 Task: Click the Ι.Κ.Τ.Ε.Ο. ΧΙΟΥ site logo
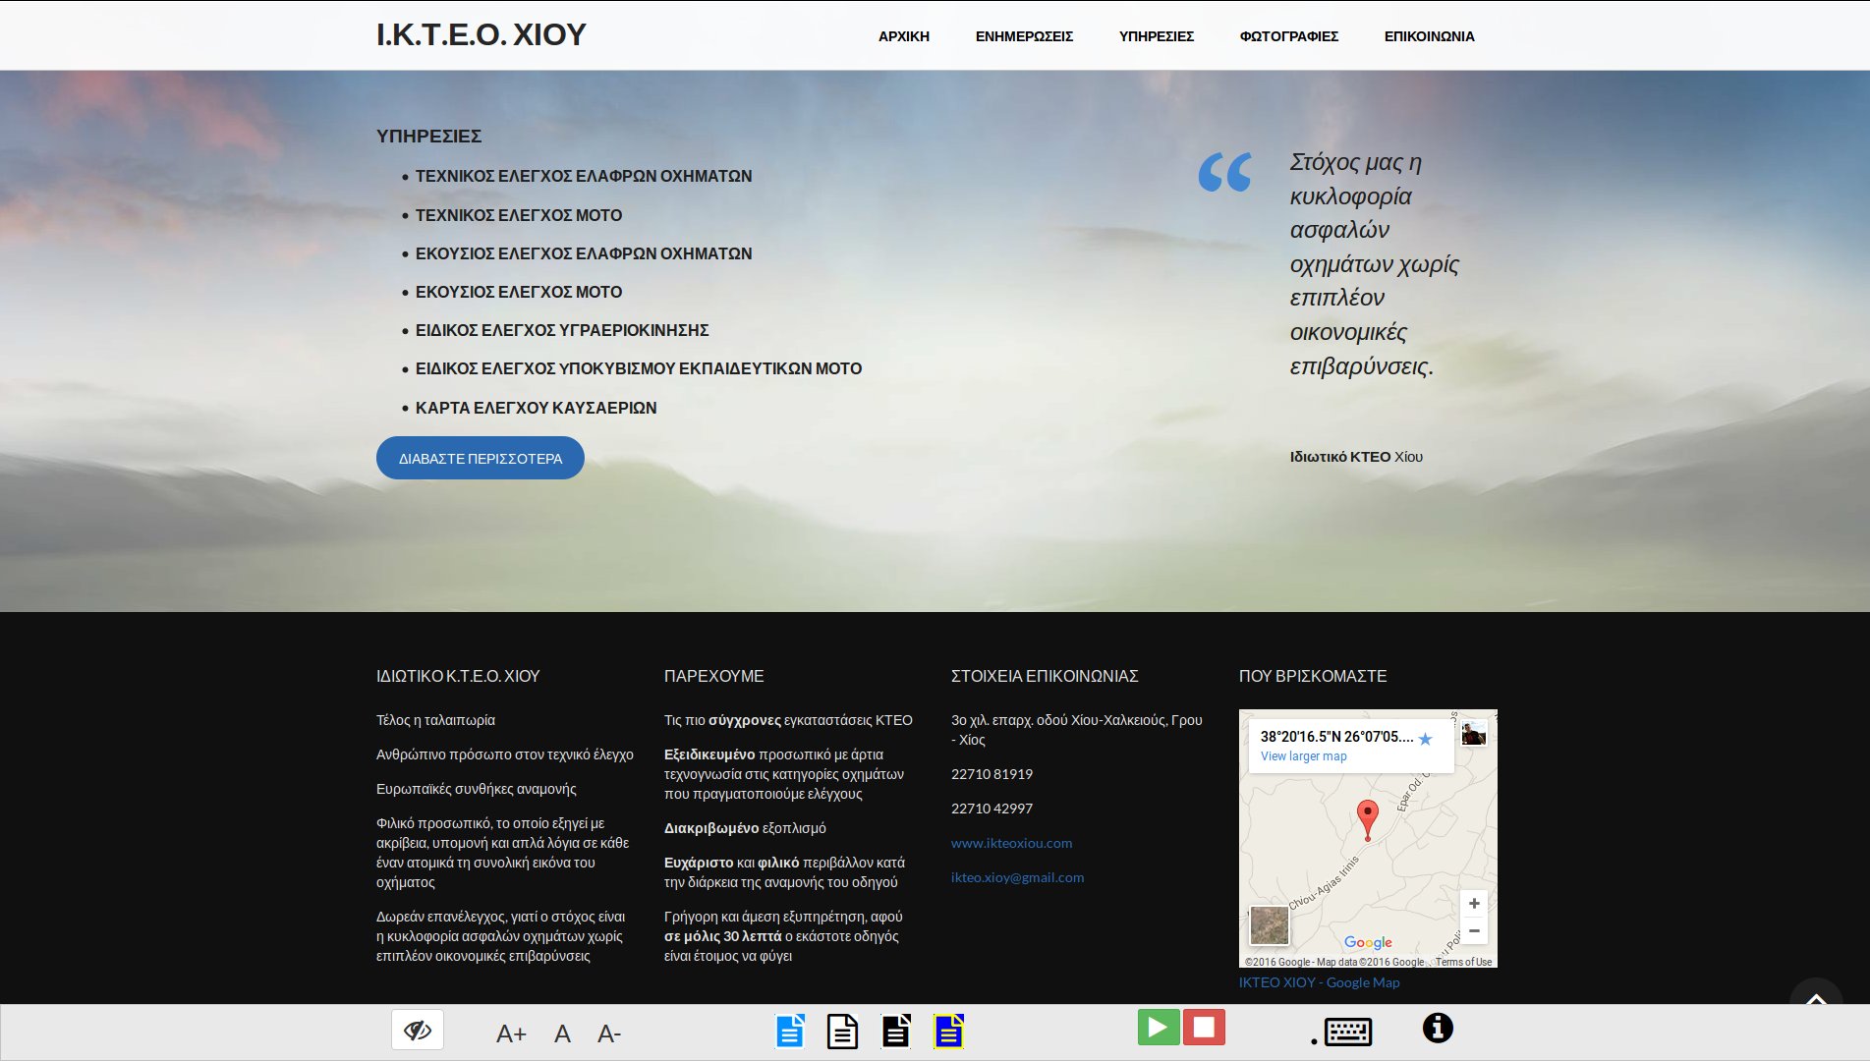pyautogui.click(x=482, y=34)
